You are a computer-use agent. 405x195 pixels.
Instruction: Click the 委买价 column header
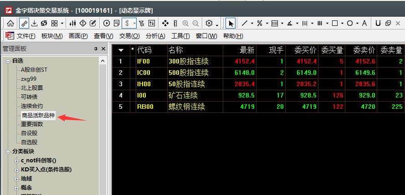click(x=302, y=50)
